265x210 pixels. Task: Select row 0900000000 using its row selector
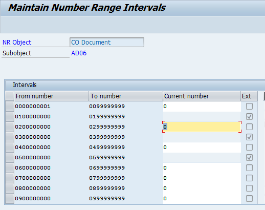(x=10, y=199)
